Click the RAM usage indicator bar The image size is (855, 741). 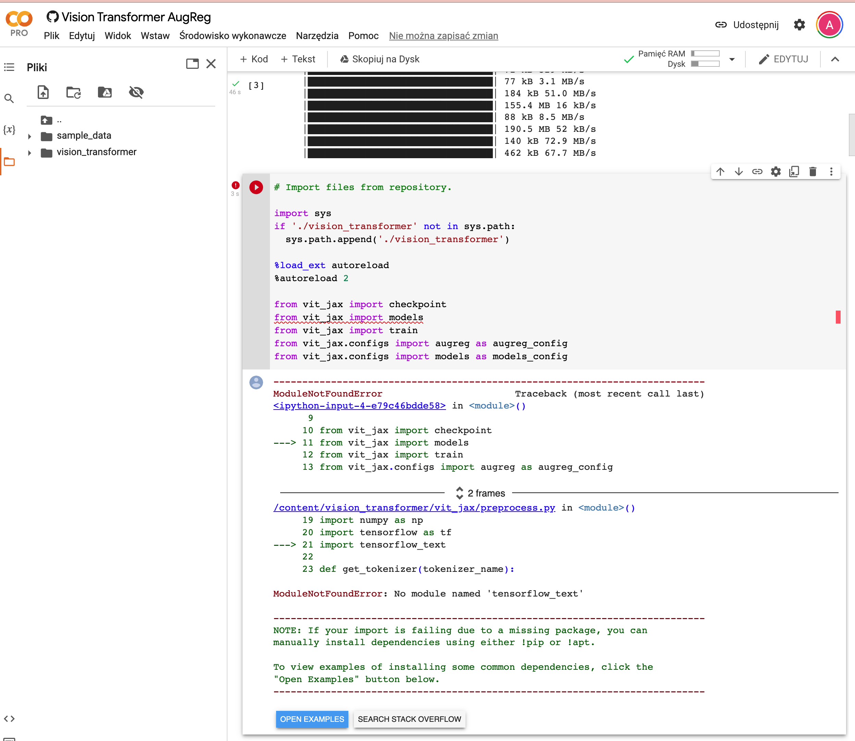(706, 53)
